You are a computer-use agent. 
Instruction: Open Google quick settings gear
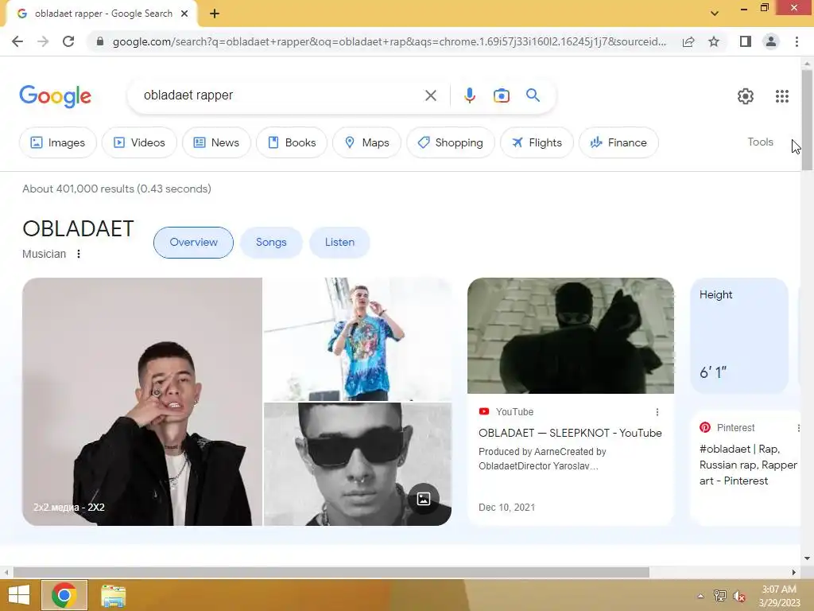[x=746, y=96]
